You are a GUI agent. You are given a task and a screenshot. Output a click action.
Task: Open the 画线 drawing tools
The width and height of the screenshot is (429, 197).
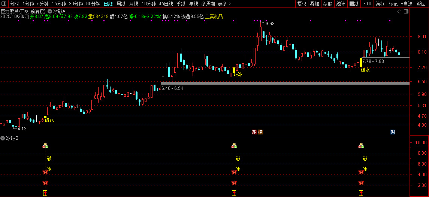click(354, 4)
